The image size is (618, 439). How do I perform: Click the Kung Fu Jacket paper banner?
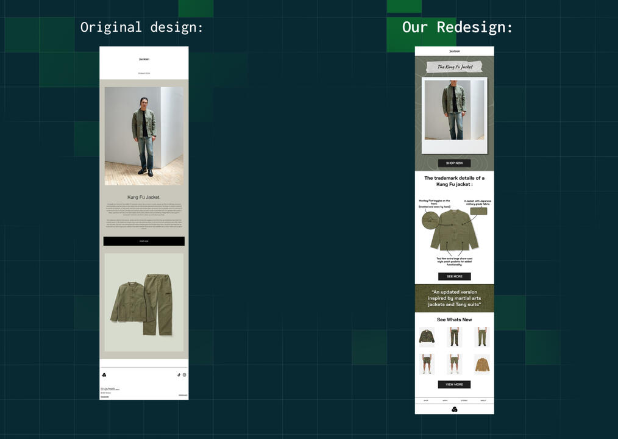tap(455, 67)
